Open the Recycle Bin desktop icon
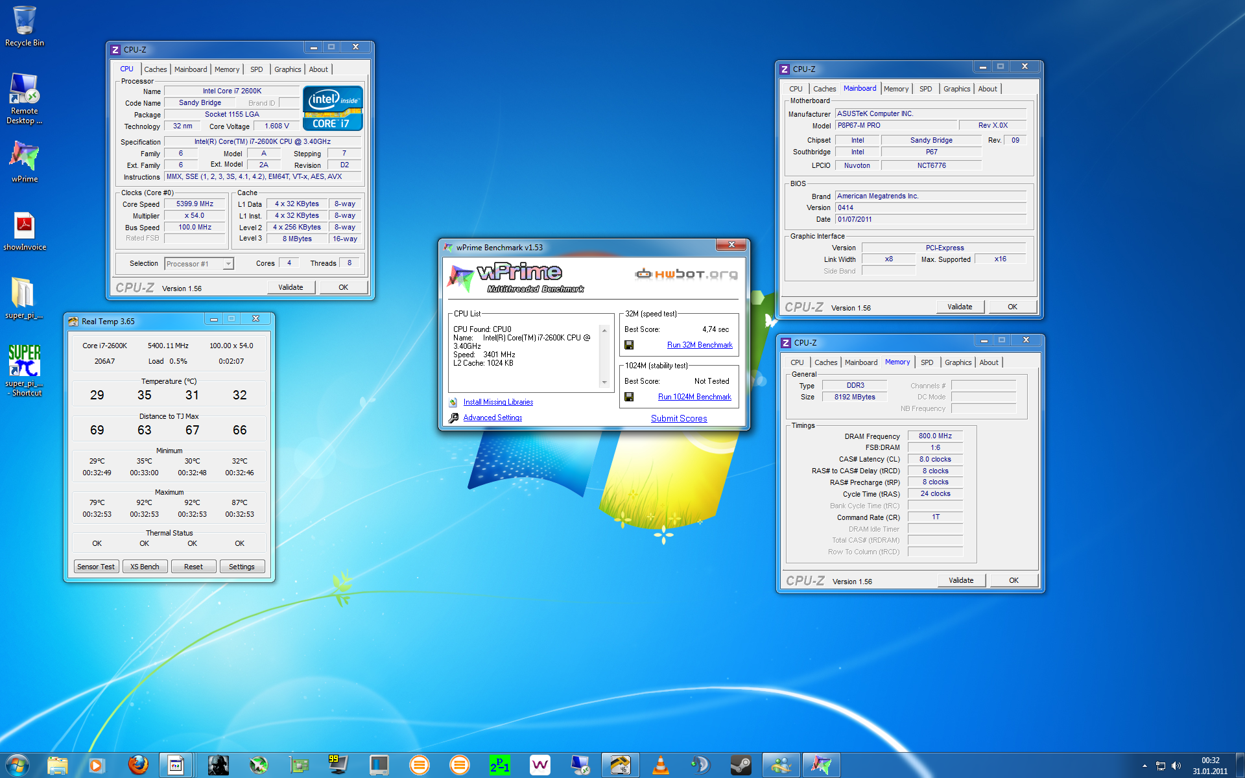This screenshot has width=1245, height=778. [25, 26]
